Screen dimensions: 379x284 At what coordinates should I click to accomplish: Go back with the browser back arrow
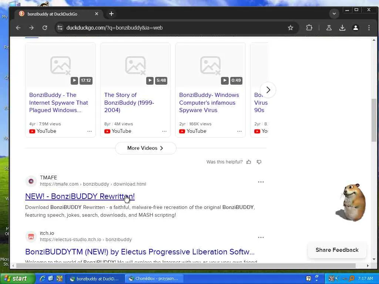click(x=18, y=28)
